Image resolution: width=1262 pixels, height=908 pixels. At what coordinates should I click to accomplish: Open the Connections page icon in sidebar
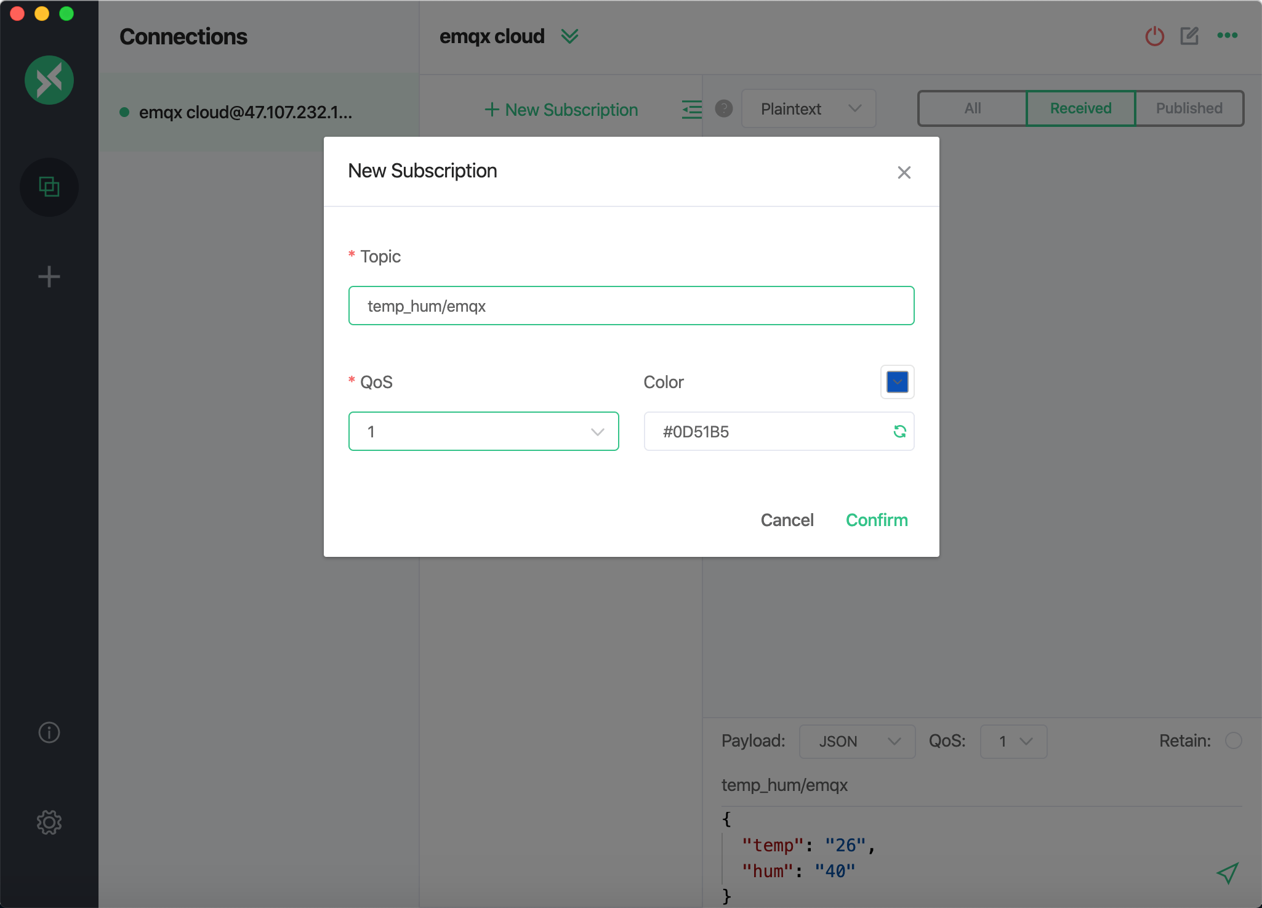pos(49,187)
